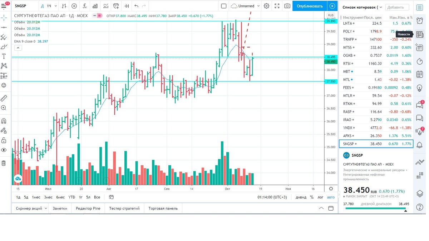The width and height of the screenshot is (429, 241).
Task: Select the YNDX watchlist row
Action: click(376, 128)
